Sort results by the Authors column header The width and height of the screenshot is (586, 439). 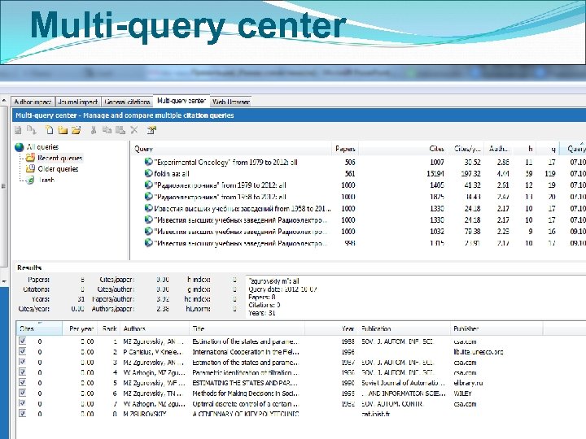tap(155, 329)
